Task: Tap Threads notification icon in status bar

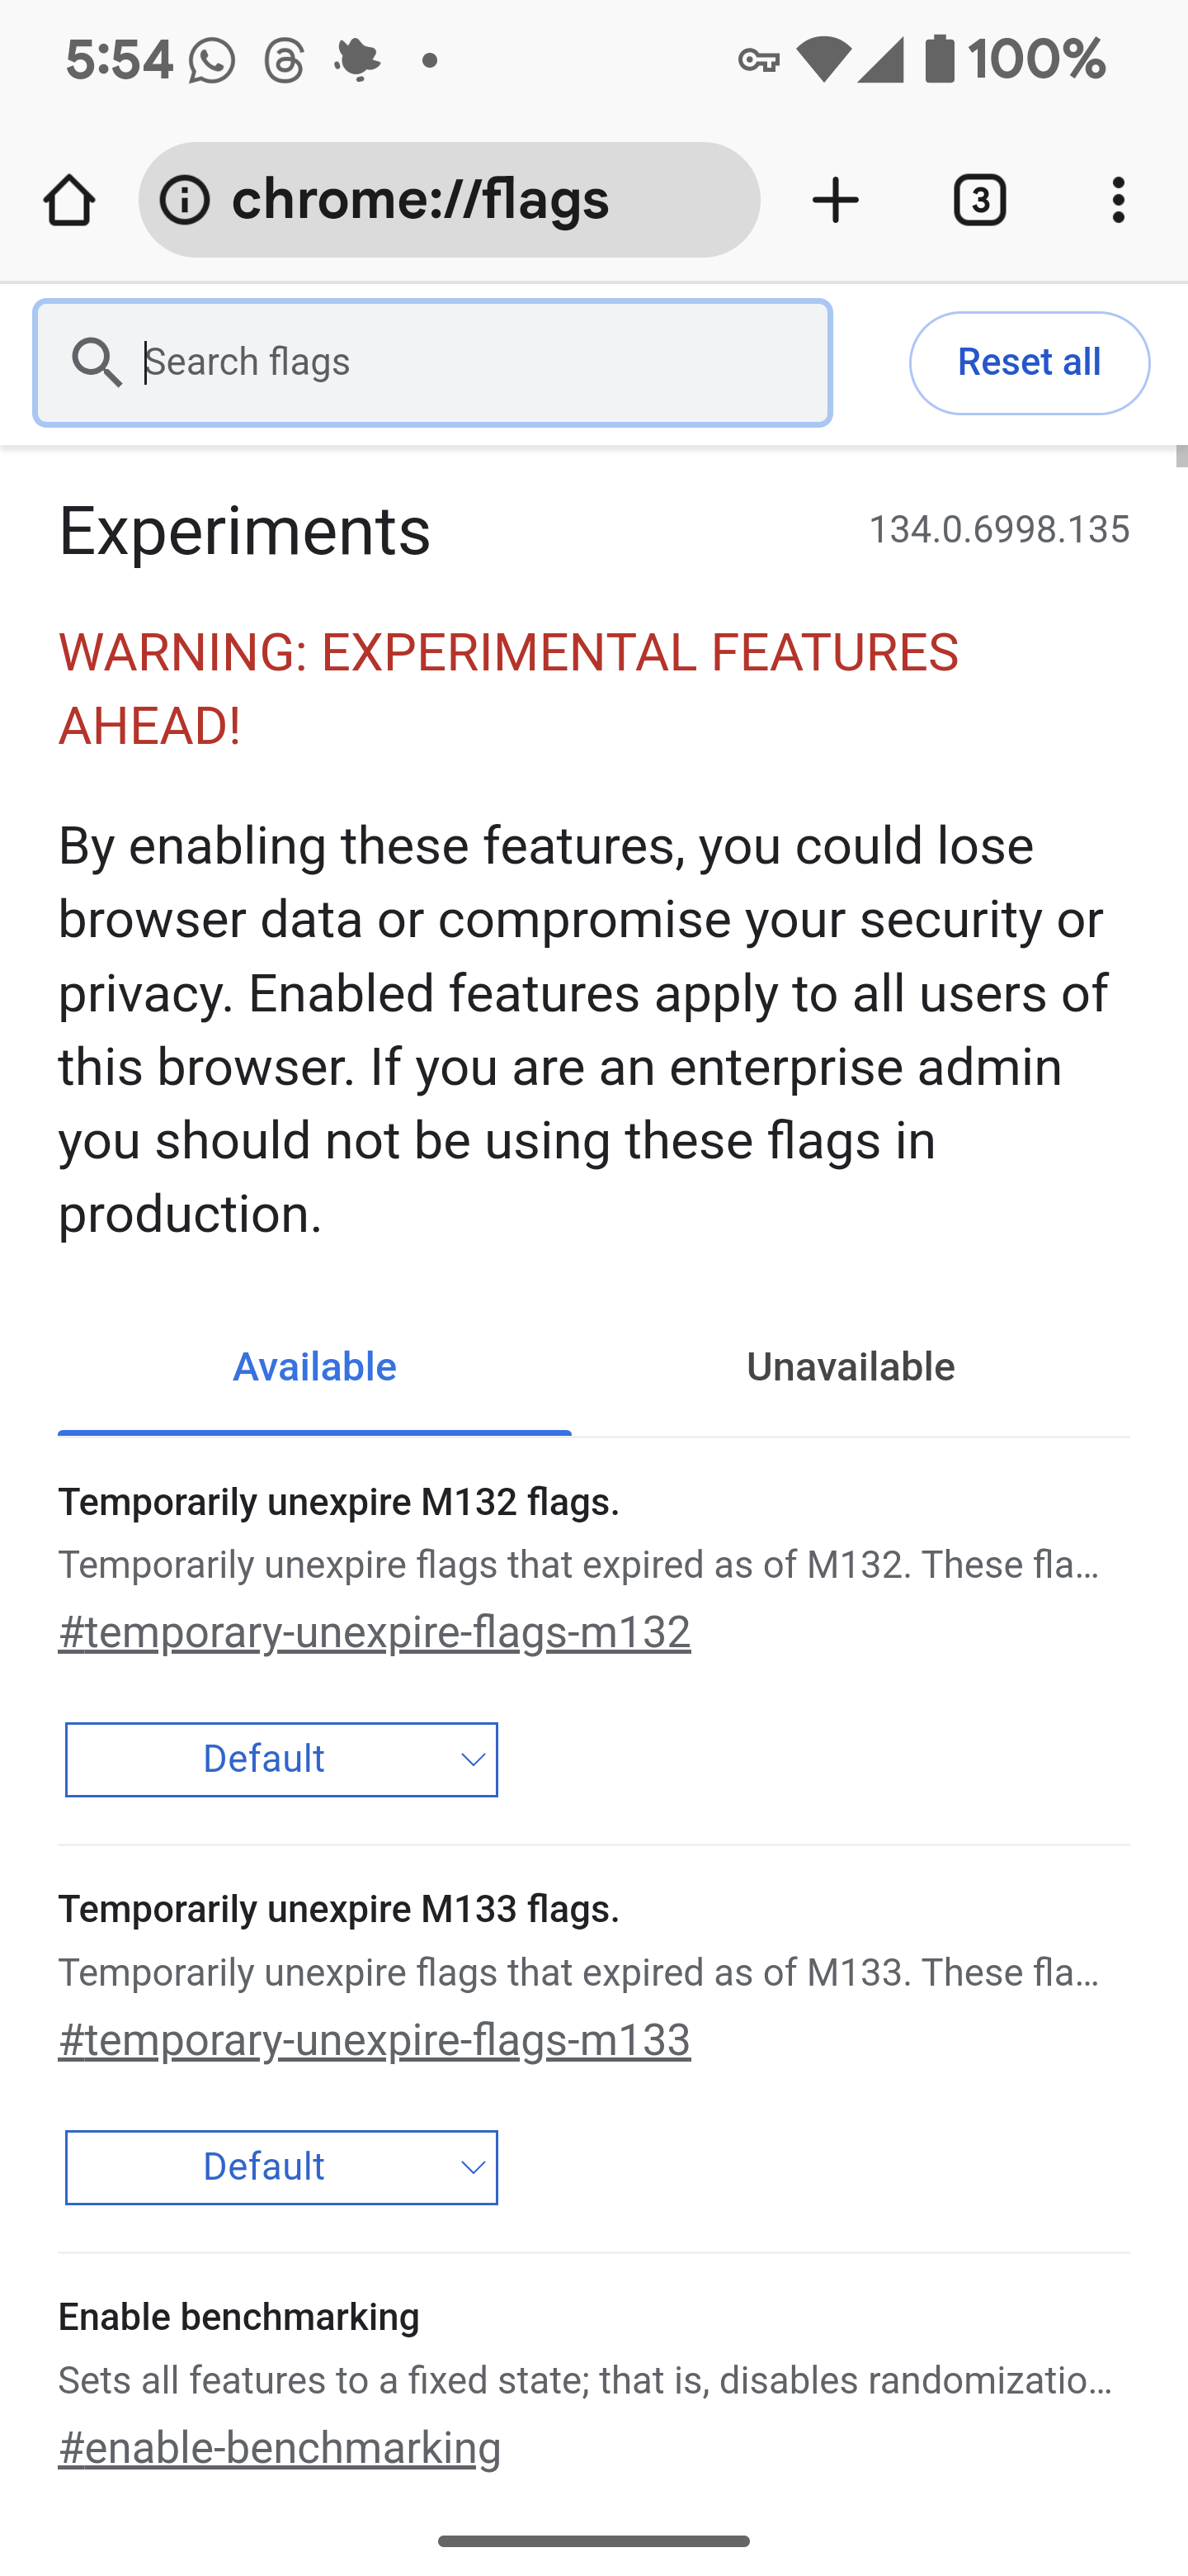Action: click(285, 61)
